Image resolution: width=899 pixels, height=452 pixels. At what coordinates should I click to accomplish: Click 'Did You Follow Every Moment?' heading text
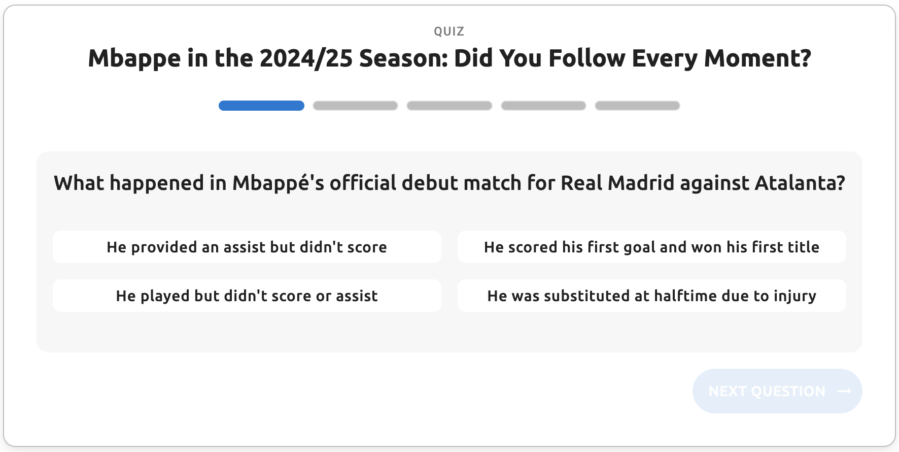632,58
